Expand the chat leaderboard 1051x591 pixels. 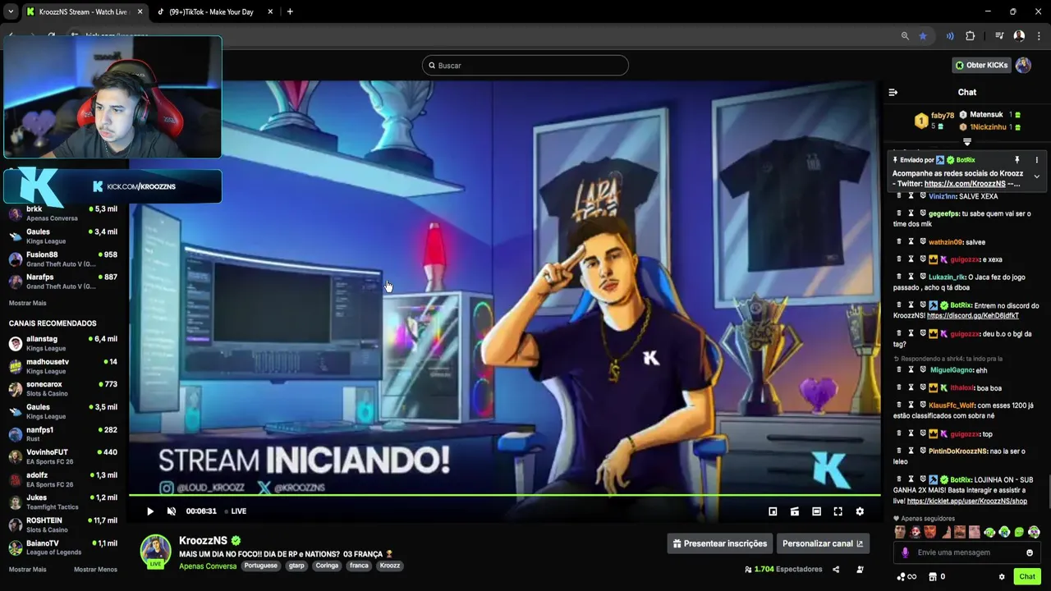967,142
